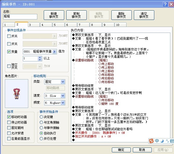
Task: Select the first 设置移动路线 [姐姐] command
Action: [x=90, y=60]
